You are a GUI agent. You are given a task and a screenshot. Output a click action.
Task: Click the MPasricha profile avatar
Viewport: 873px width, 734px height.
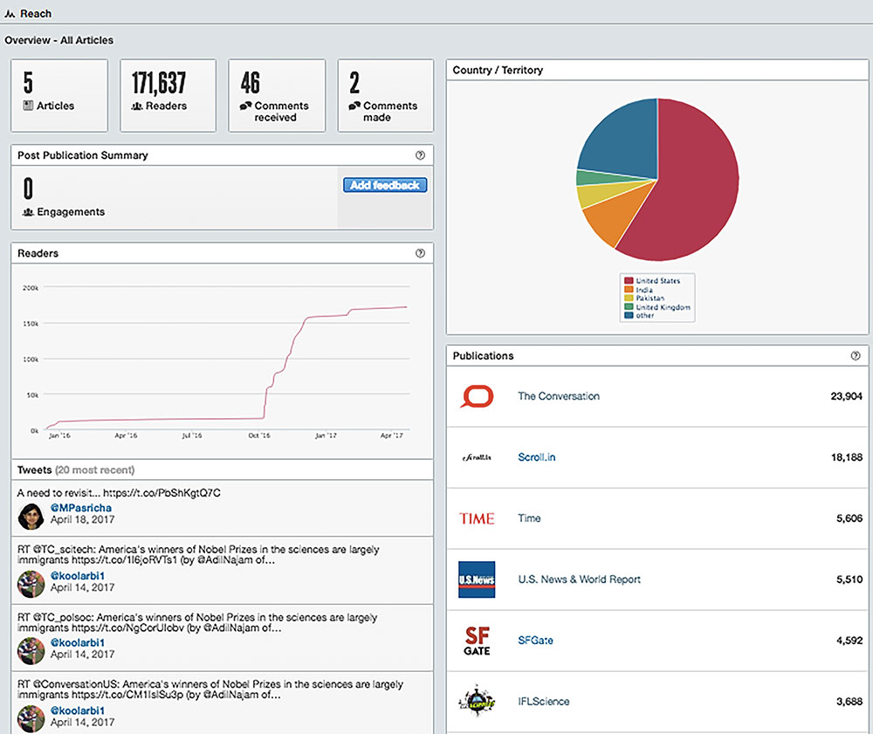[x=31, y=516]
